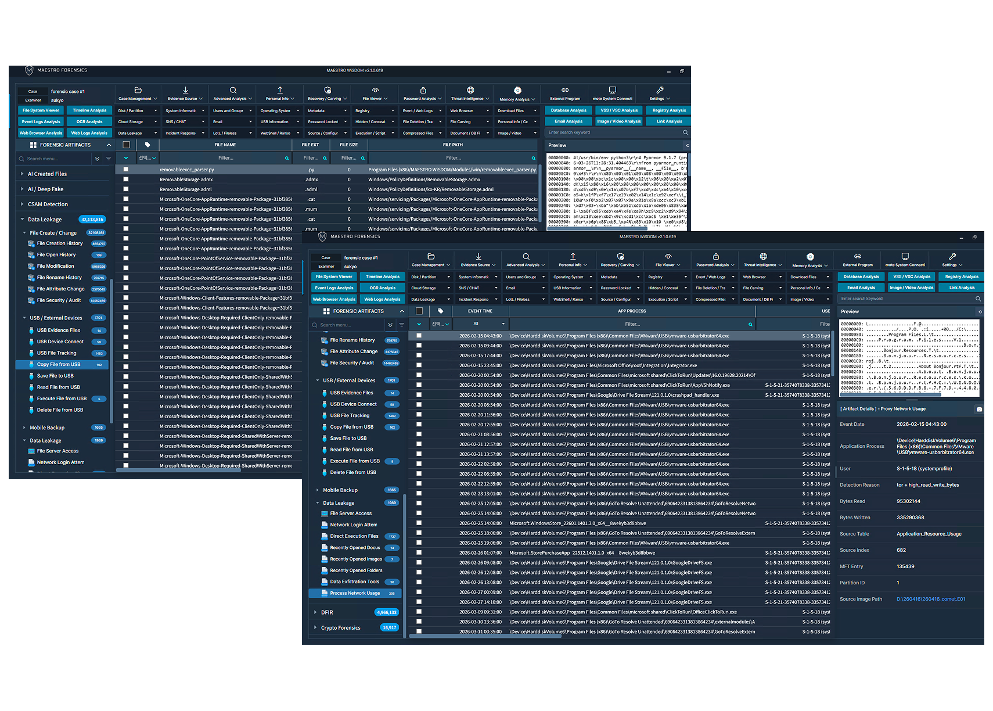This screenshot has width=993, height=711.
Task: Click File Viewer eye icon in front window
Action: [668, 256]
